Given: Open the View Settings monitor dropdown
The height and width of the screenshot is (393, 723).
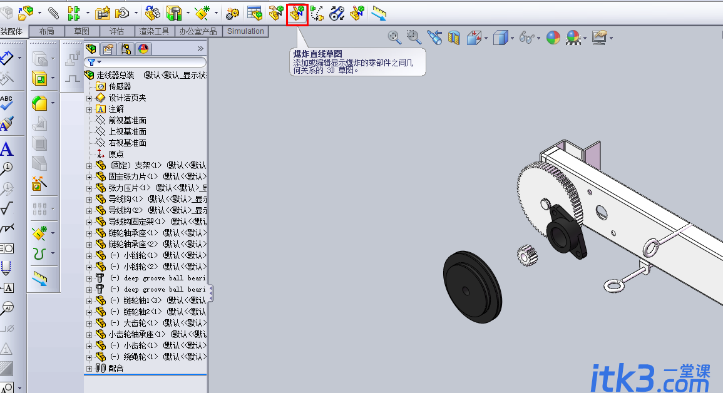Looking at the screenshot, I should [x=612, y=38].
